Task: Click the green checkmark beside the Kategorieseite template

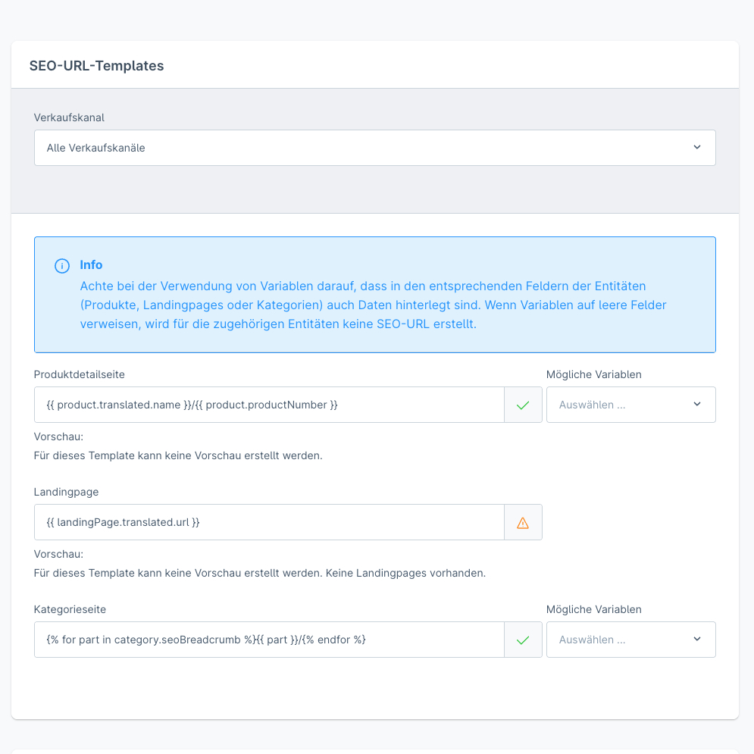Action: [523, 640]
